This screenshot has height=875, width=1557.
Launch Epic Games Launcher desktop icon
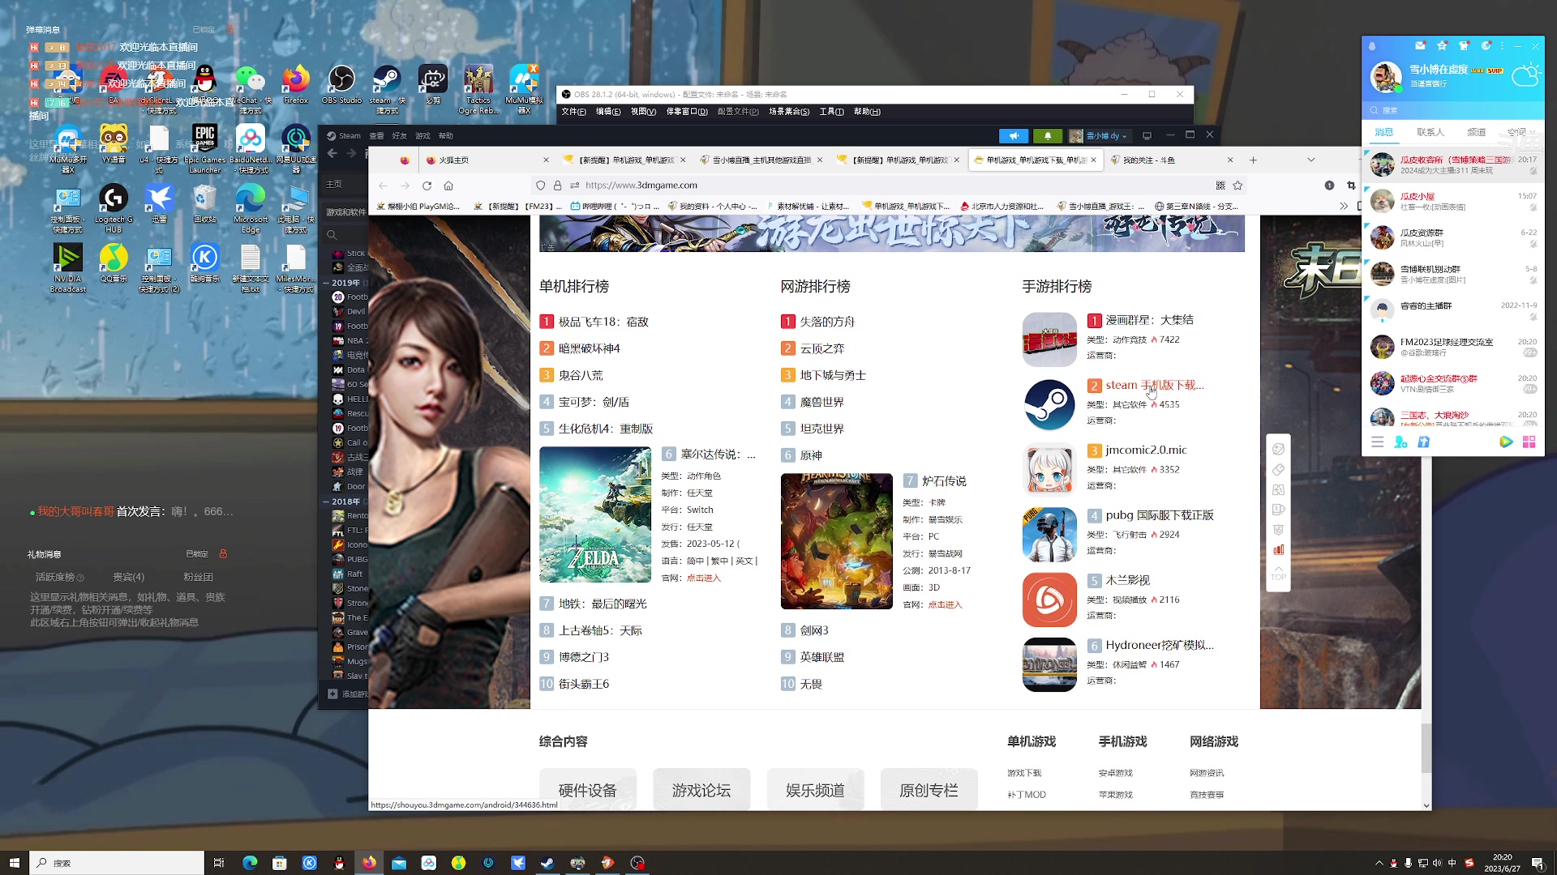[204, 148]
